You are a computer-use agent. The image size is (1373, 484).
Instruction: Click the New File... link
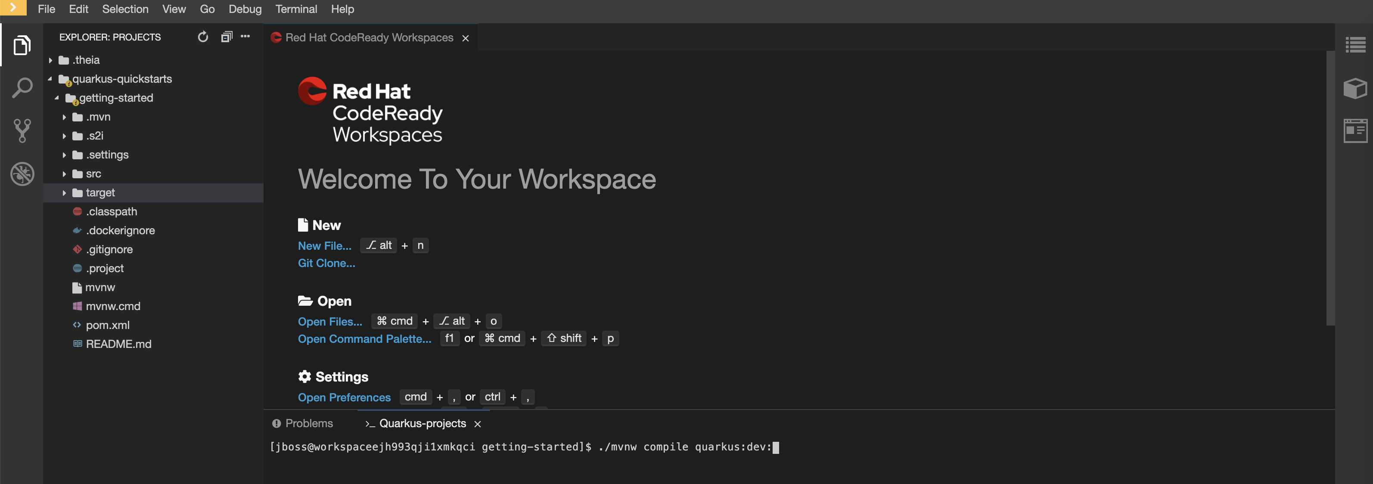[x=325, y=246]
